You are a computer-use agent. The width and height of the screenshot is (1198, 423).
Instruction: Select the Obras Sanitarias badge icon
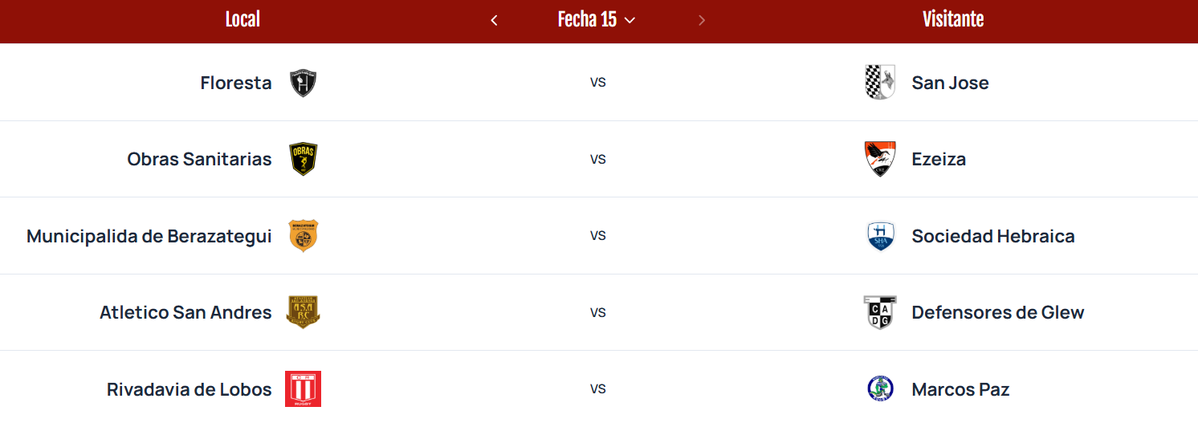click(303, 159)
